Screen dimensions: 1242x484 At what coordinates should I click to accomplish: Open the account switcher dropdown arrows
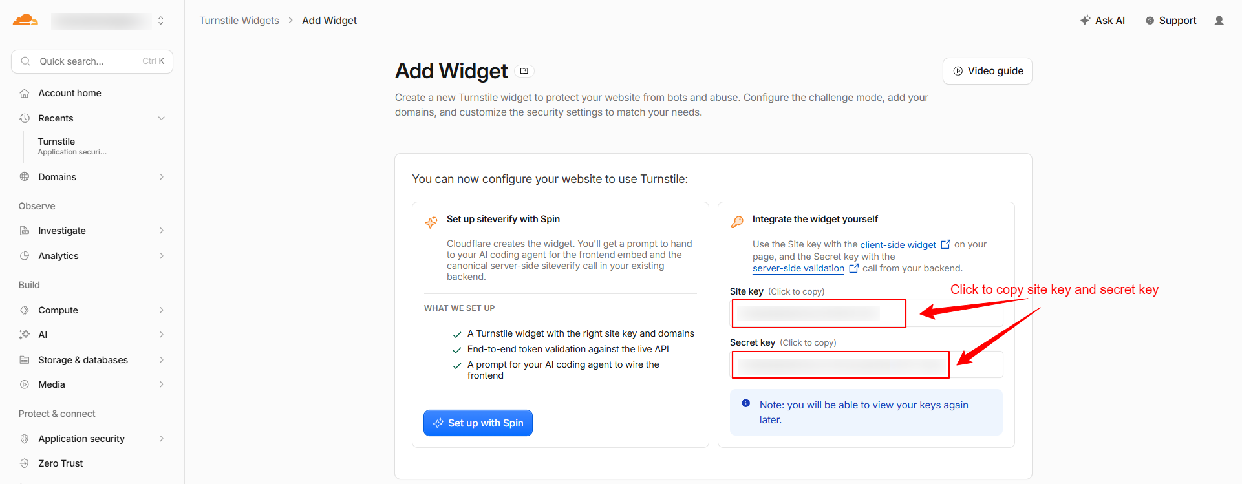tap(161, 21)
